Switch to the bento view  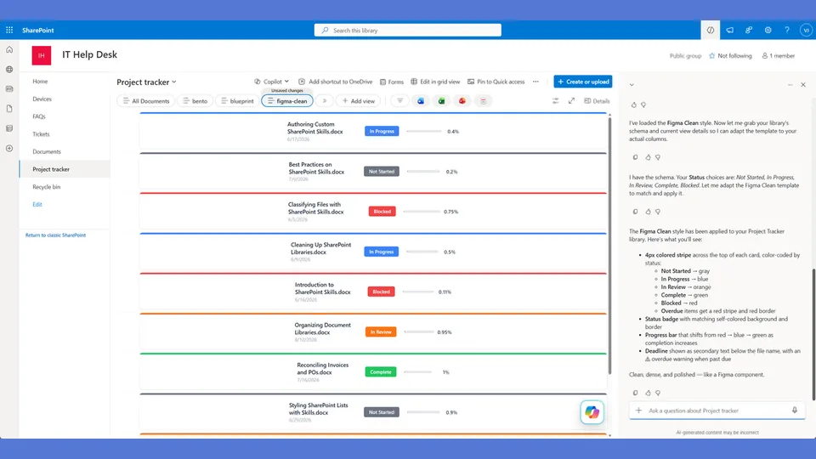[195, 101]
